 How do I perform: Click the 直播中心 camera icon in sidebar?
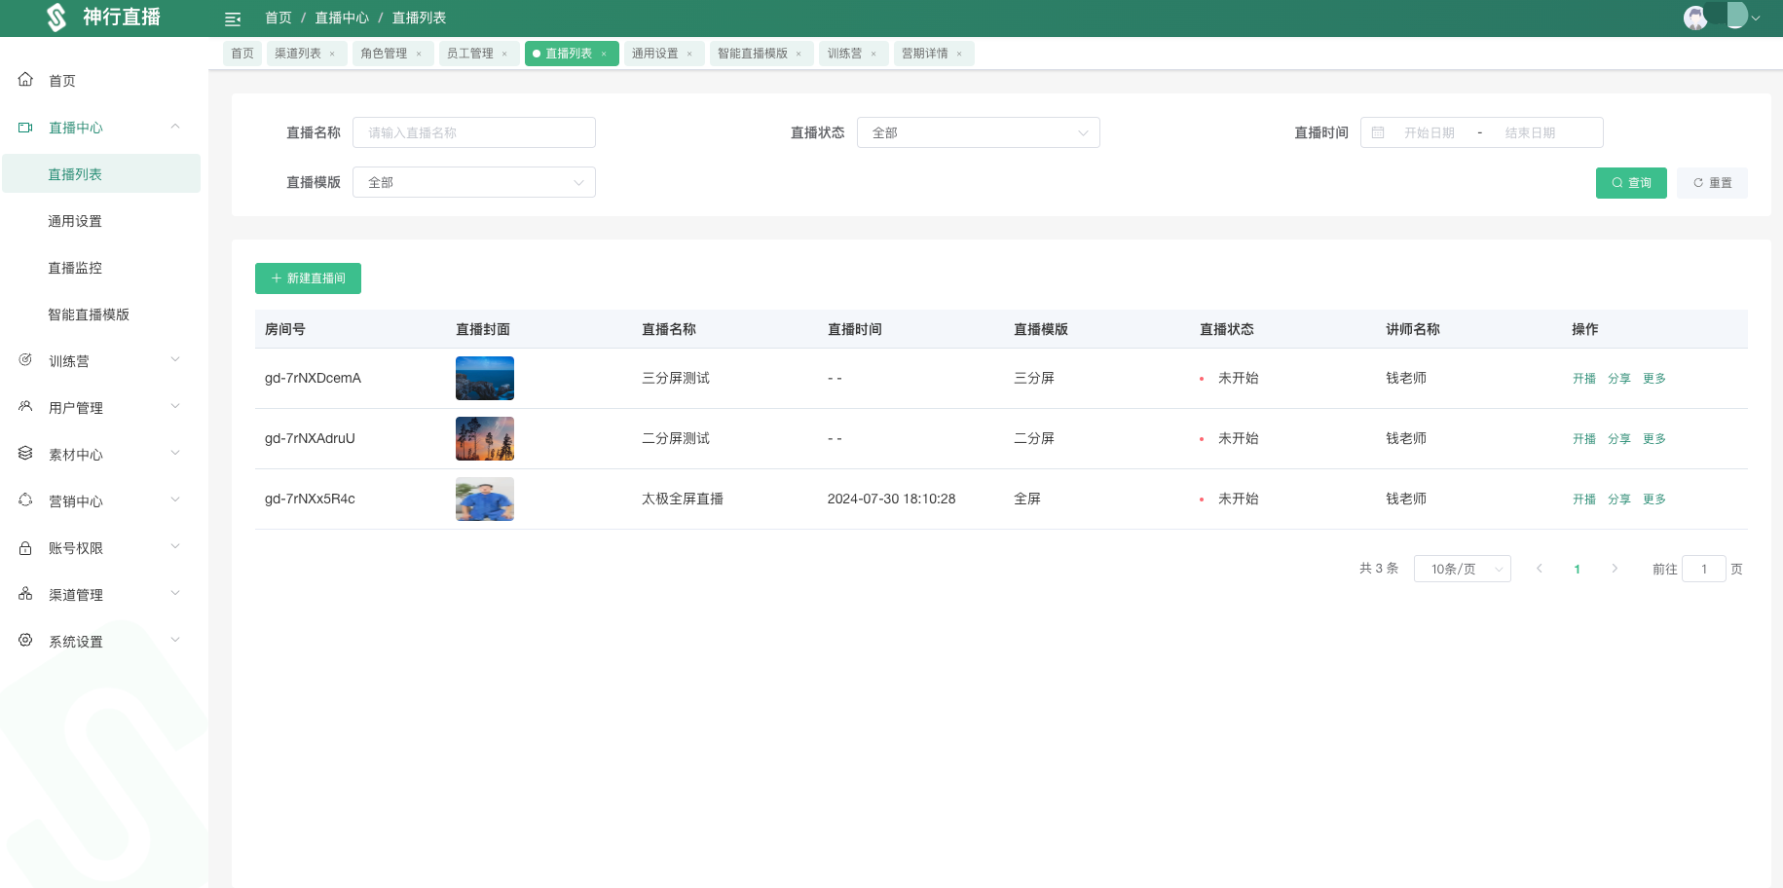tap(25, 127)
